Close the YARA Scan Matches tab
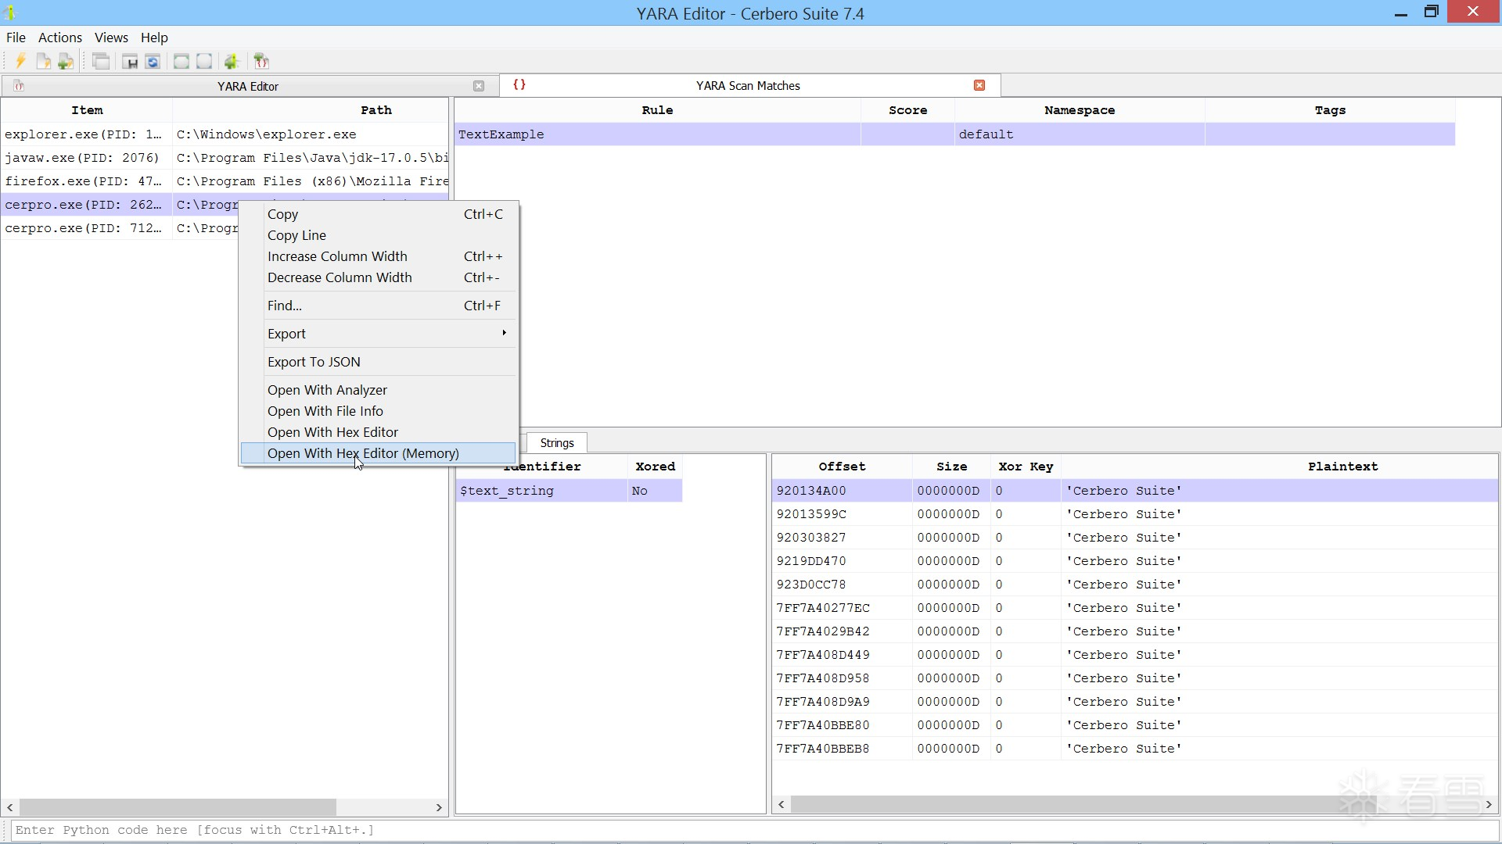 [979, 85]
